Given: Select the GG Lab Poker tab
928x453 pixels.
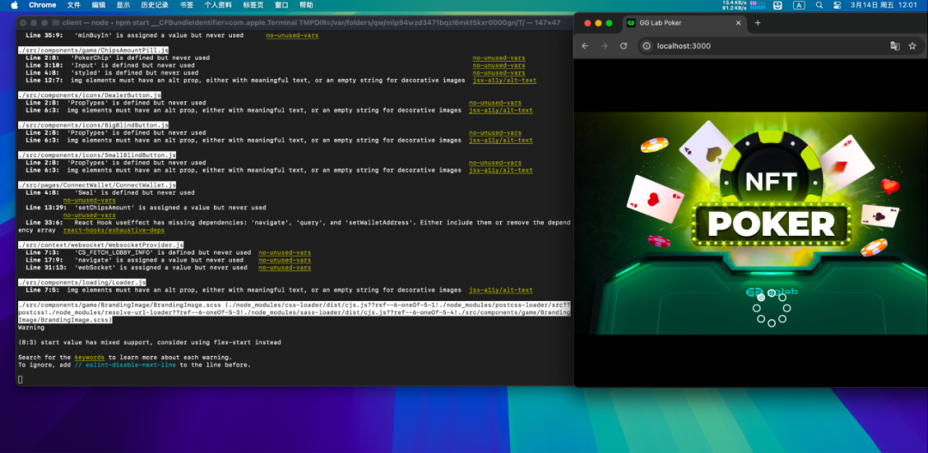Looking at the screenshot, I should (684, 23).
